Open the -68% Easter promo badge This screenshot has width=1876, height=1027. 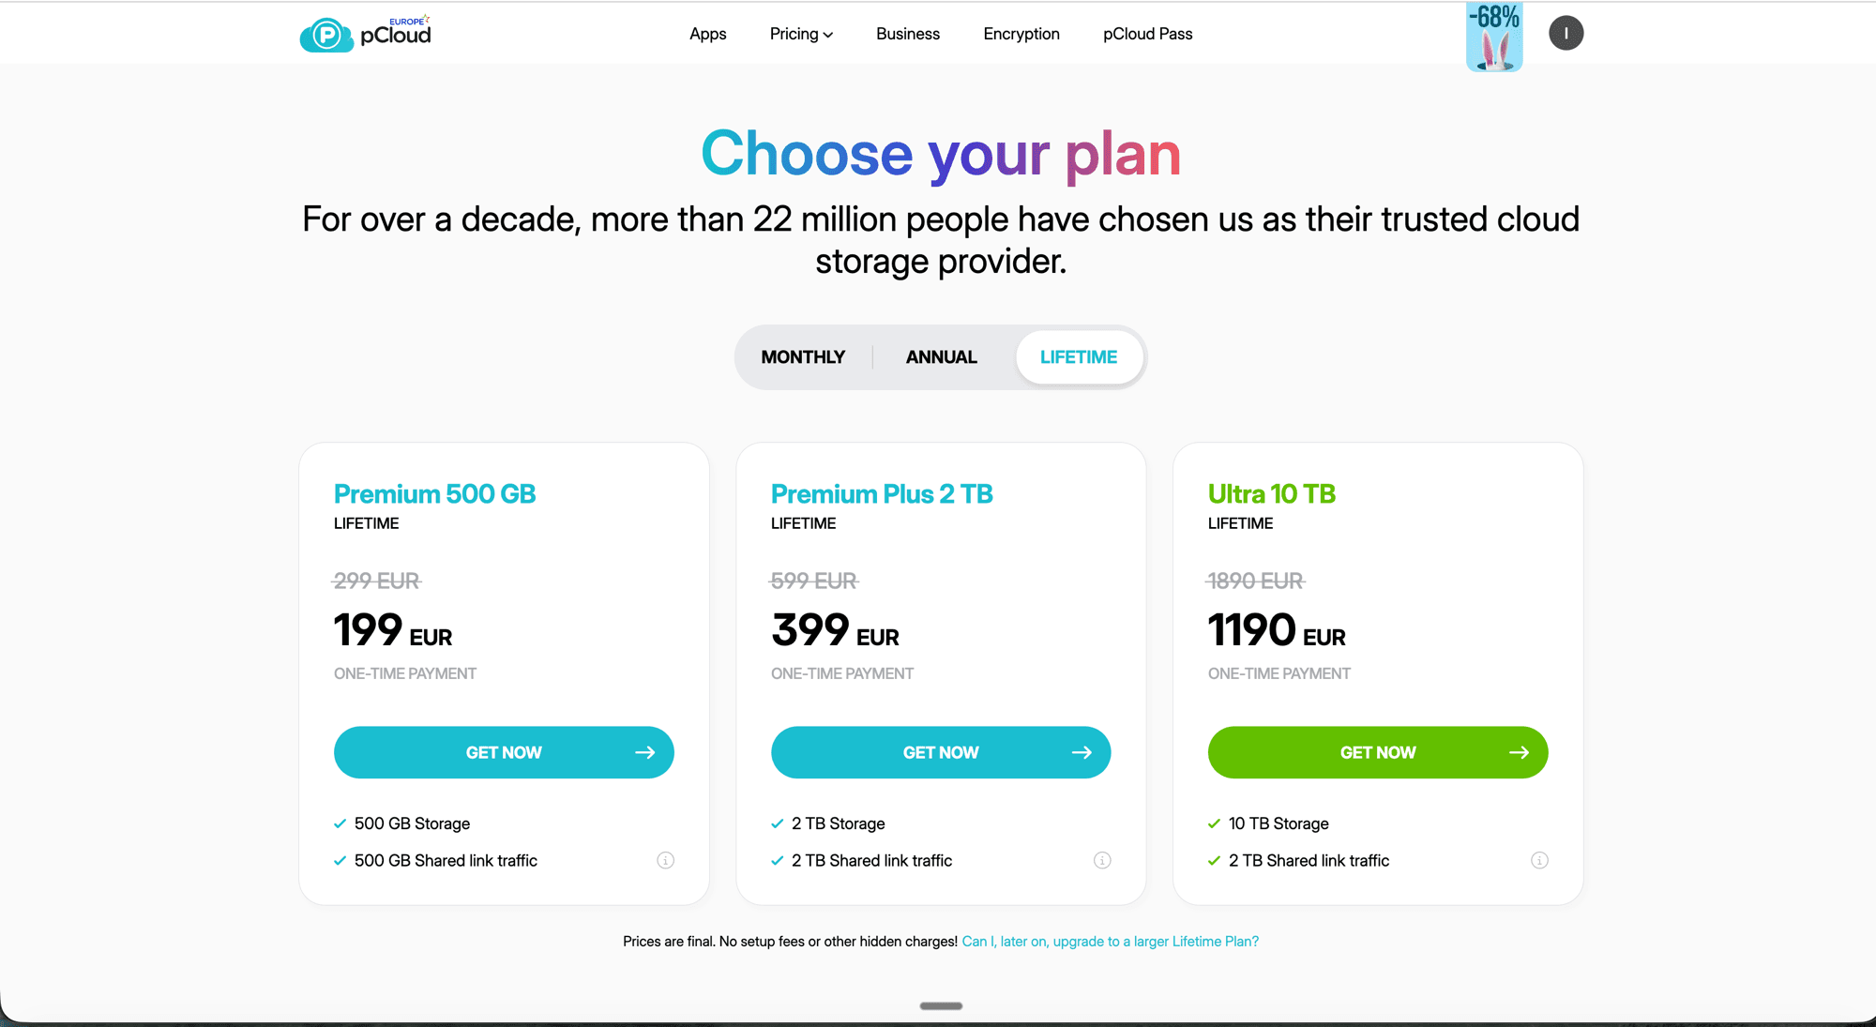(x=1493, y=36)
